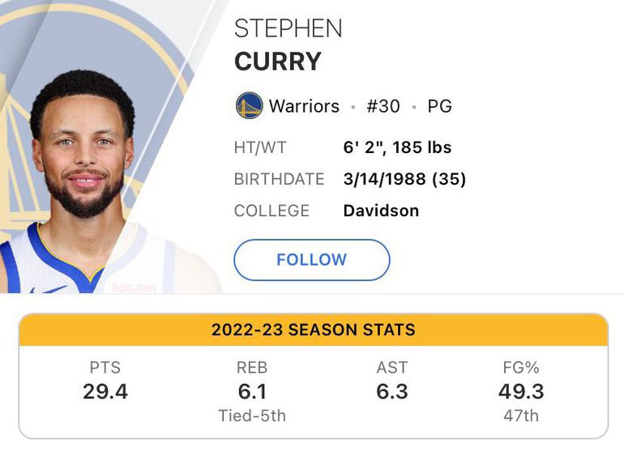Select the REB value 6.1
This screenshot has width=624, height=456.
252,392
